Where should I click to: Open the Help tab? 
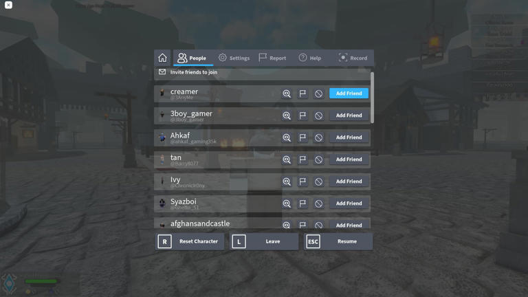pyautogui.click(x=310, y=58)
